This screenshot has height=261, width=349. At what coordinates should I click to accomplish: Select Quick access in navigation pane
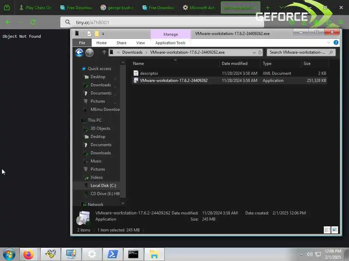click(99, 69)
